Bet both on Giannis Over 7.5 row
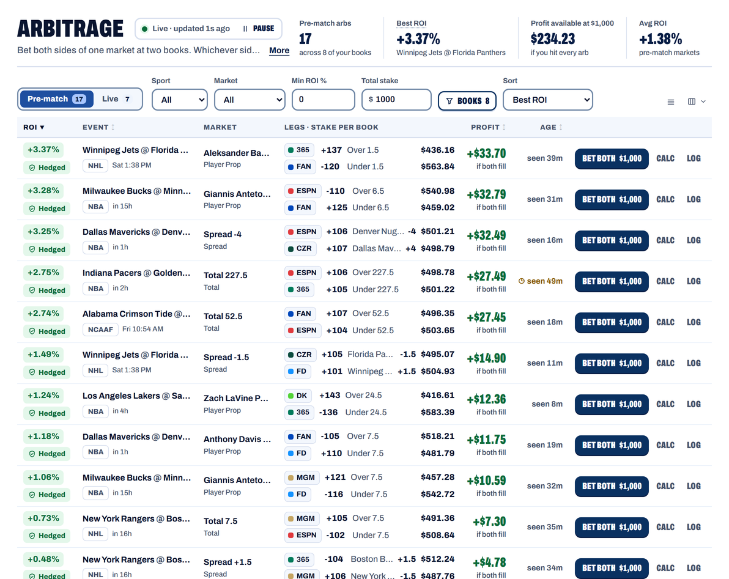Image resolution: width=729 pixels, height=579 pixels. [x=612, y=486]
